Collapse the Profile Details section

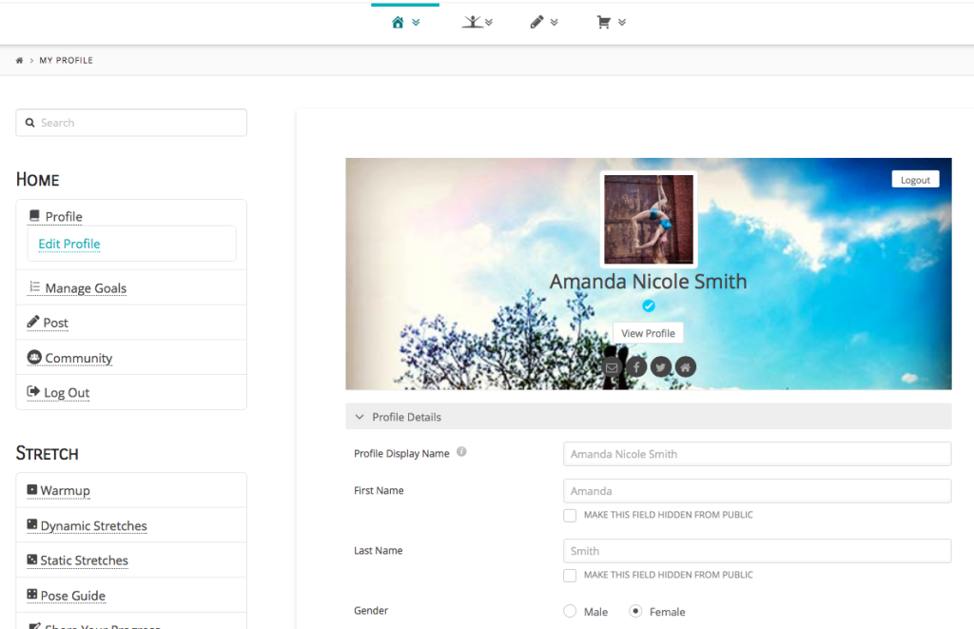(649, 417)
